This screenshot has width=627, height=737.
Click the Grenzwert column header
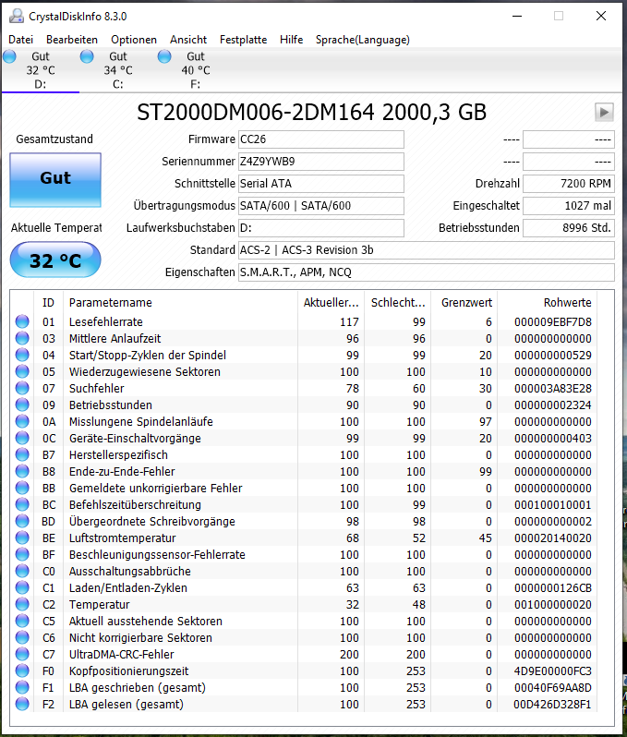tap(464, 303)
